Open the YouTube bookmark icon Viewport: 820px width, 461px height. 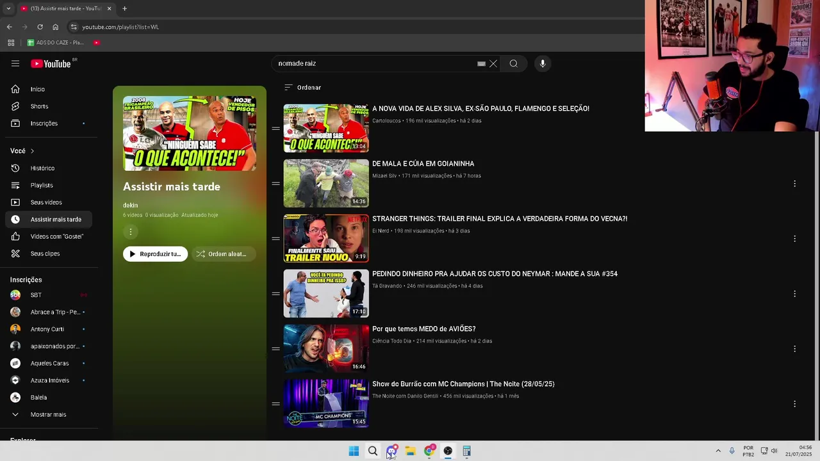(x=97, y=43)
